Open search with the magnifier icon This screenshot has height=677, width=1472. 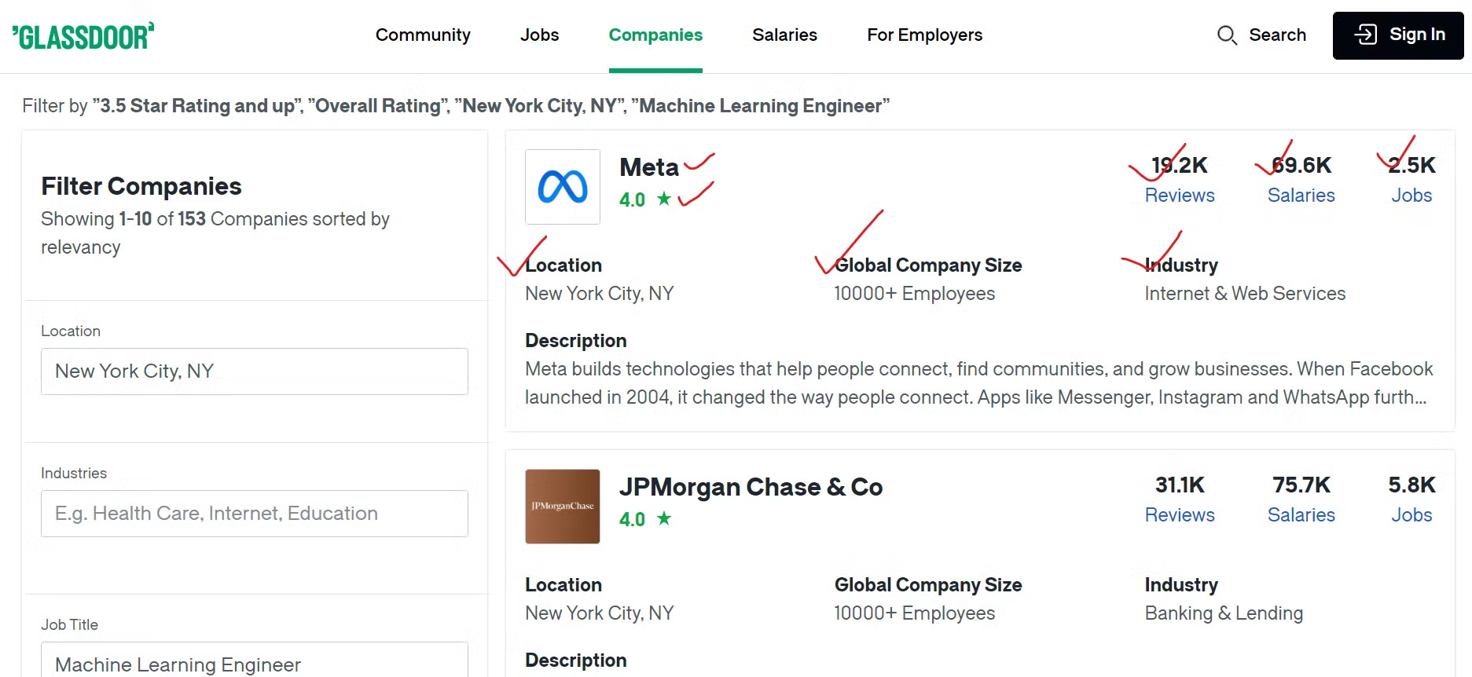(x=1228, y=35)
